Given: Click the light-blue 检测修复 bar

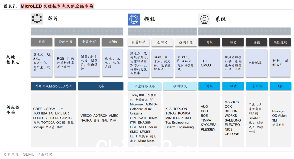Looking at the screenshot, I should [x=180, y=86].
